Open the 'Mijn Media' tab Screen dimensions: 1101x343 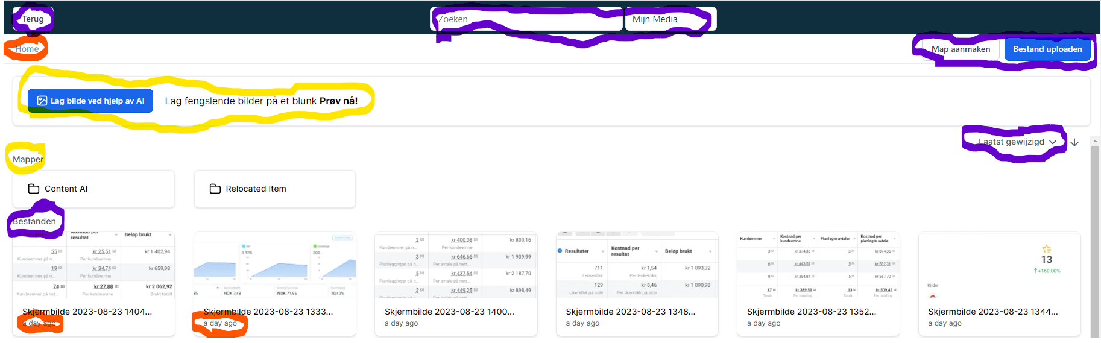[670, 19]
